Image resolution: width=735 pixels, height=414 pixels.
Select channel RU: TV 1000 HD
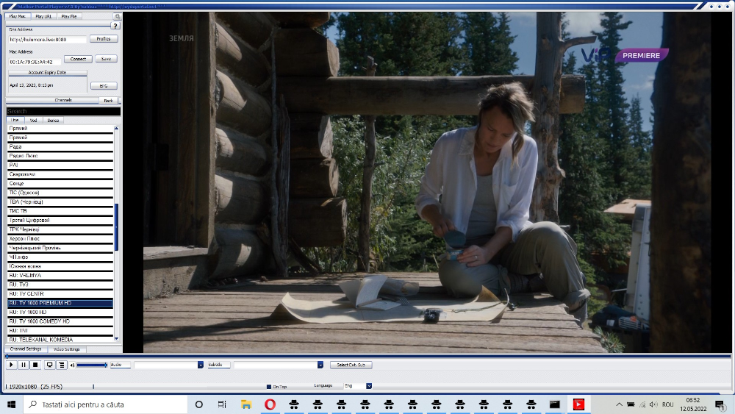tap(60, 313)
